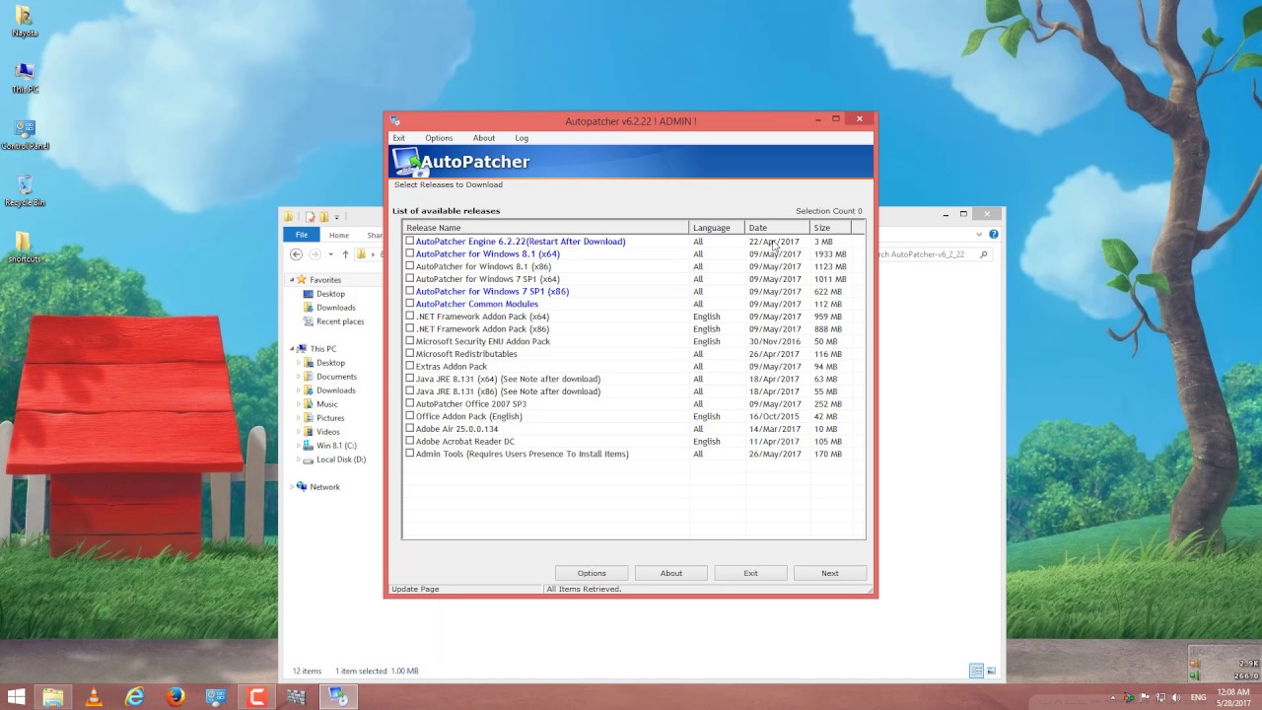
Task: Open the Nayeta folder on desktop
Action: tap(24, 21)
